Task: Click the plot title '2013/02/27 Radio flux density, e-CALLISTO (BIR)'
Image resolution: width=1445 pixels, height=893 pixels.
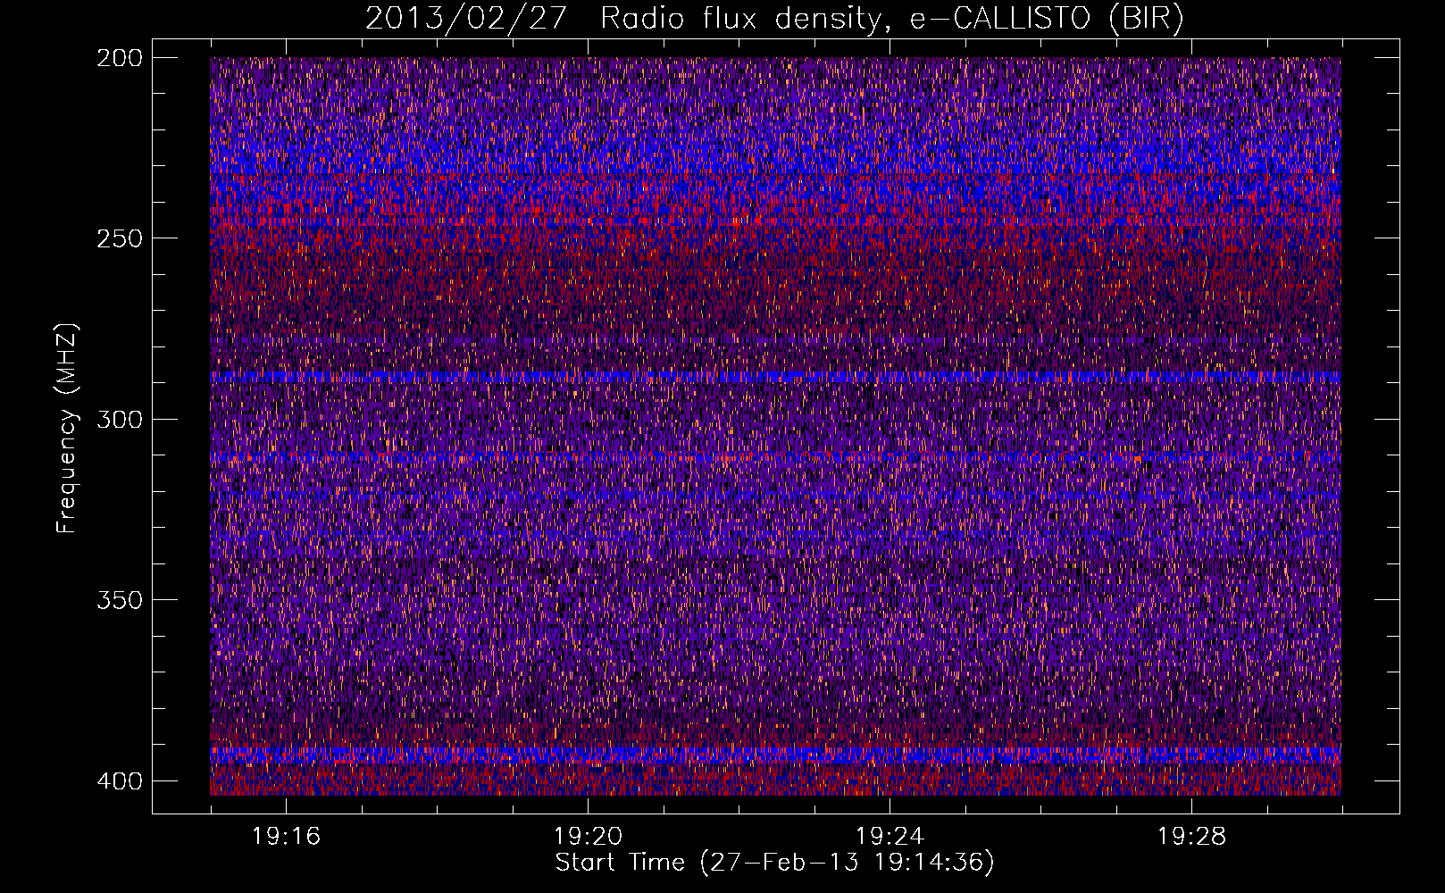Action: pyautogui.click(x=774, y=18)
